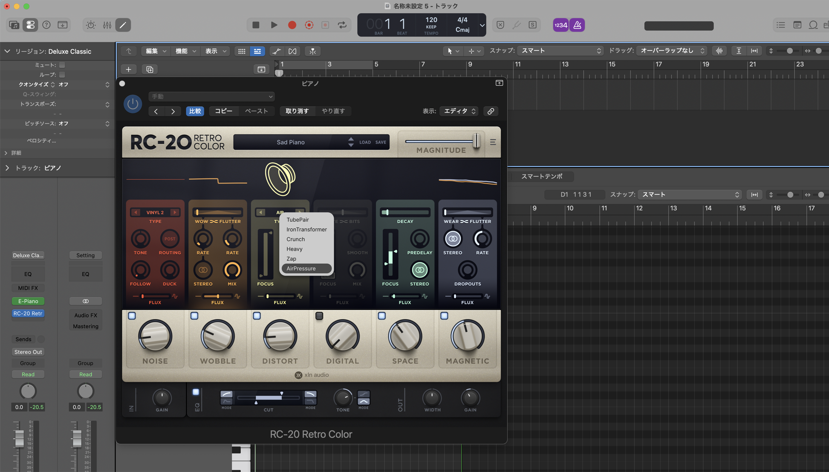This screenshot has width=829, height=472.
Task: Choose IronTransformer in the type list
Action: (x=306, y=229)
